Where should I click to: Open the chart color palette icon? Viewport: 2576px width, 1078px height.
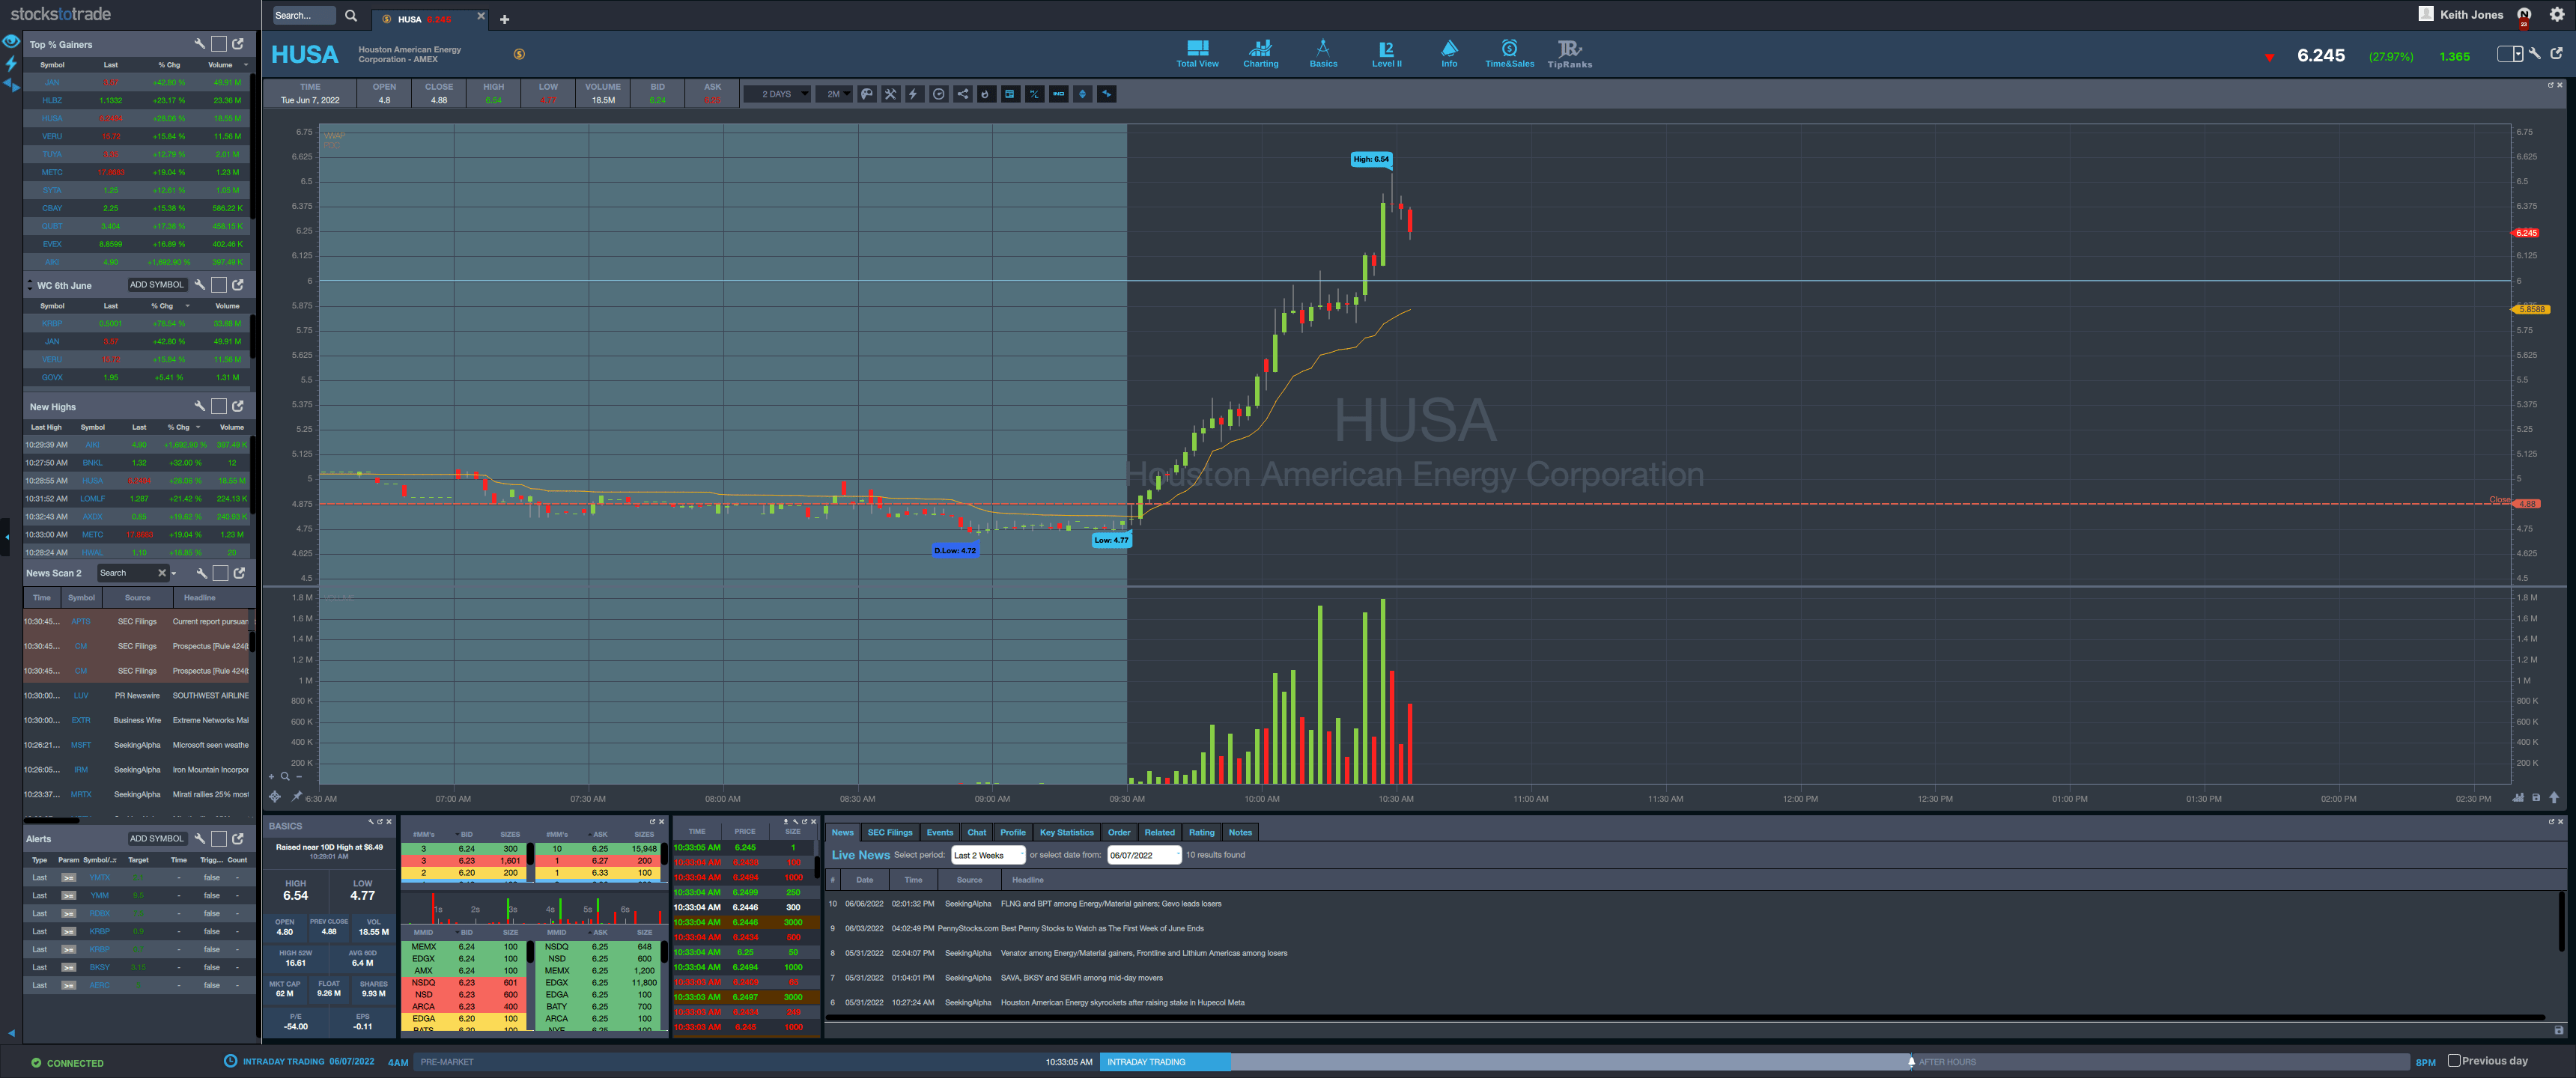867,94
